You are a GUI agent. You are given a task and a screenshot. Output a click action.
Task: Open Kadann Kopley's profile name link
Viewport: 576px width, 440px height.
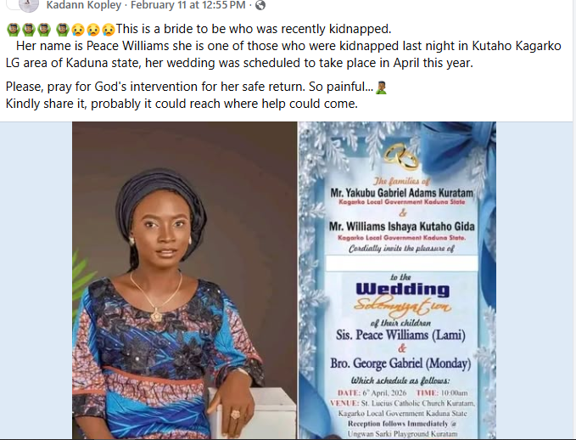click(84, 5)
